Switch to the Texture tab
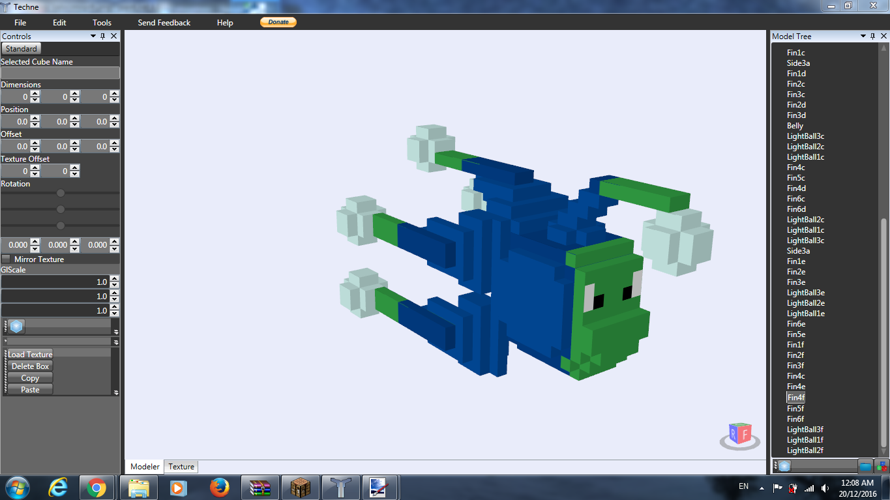Image resolution: width=890 pixels, height=500 pixels. [181, 466]
